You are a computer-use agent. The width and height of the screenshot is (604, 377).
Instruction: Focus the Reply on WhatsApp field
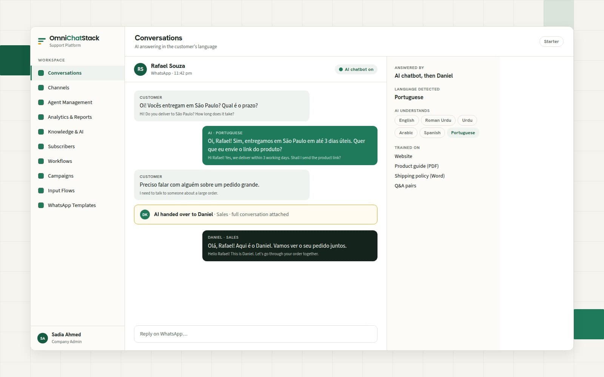point(256,334)
